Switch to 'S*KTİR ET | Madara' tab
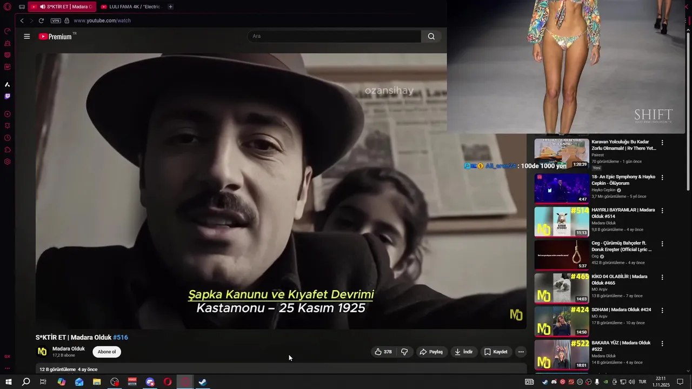 coord(61,7)
